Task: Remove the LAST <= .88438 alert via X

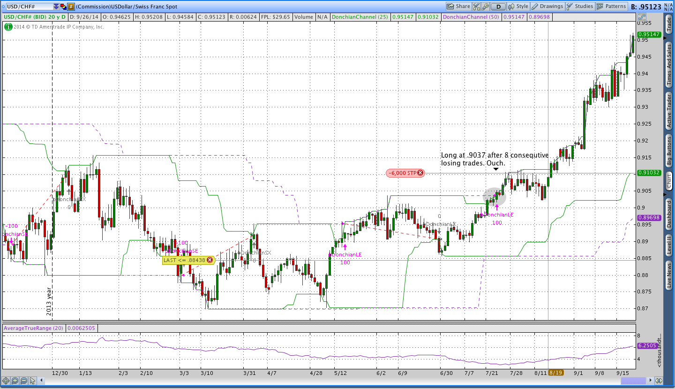Action: [x=210, y=260]
